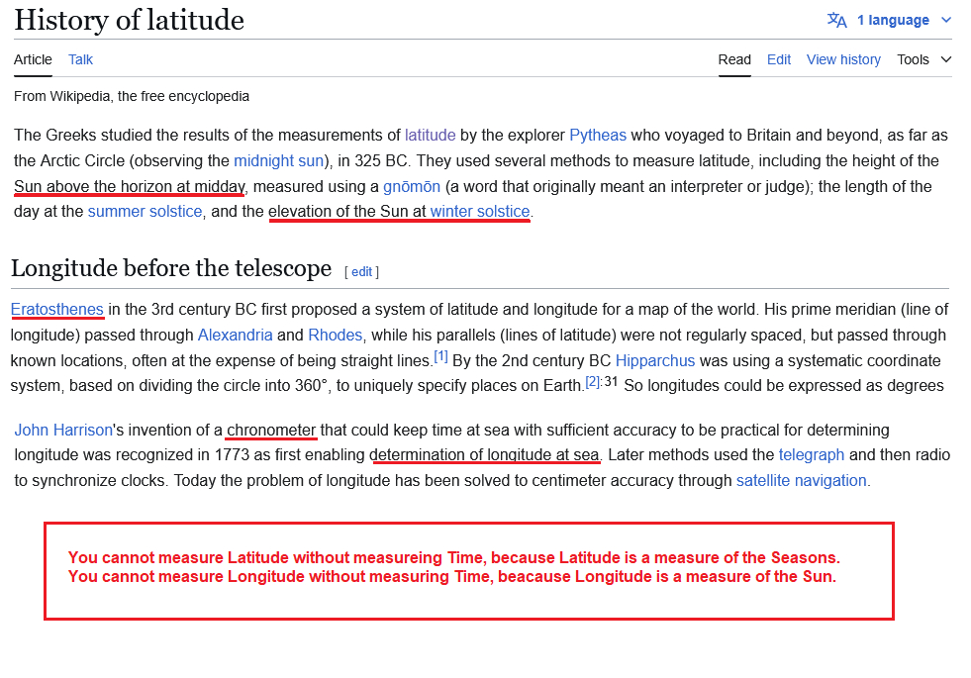Viewport: 971px width, 678px height.
Task: Open the Tools menu
Action: pyautogui.click(x=923, y=59)
